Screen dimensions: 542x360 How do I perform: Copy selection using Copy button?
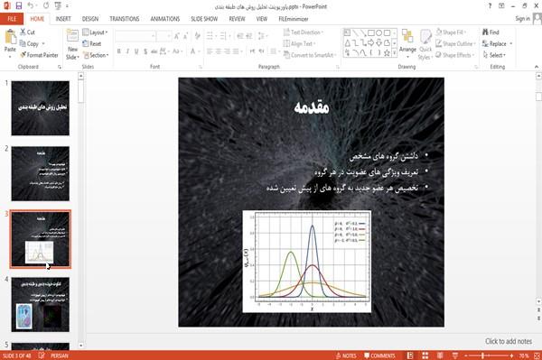29,43
